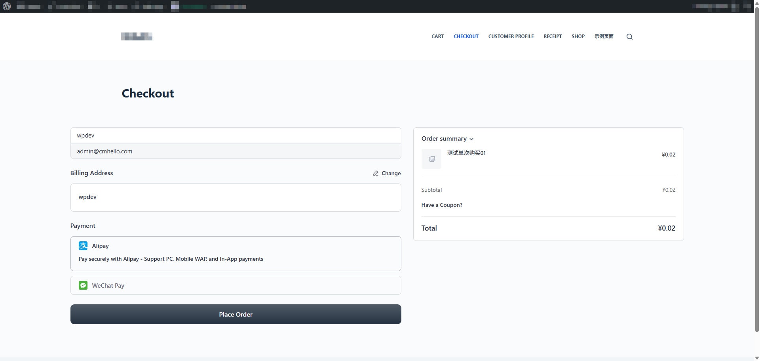Click the WordPress logo in the admin bar
Screen dimensions: 760x361
click(6, 6)
